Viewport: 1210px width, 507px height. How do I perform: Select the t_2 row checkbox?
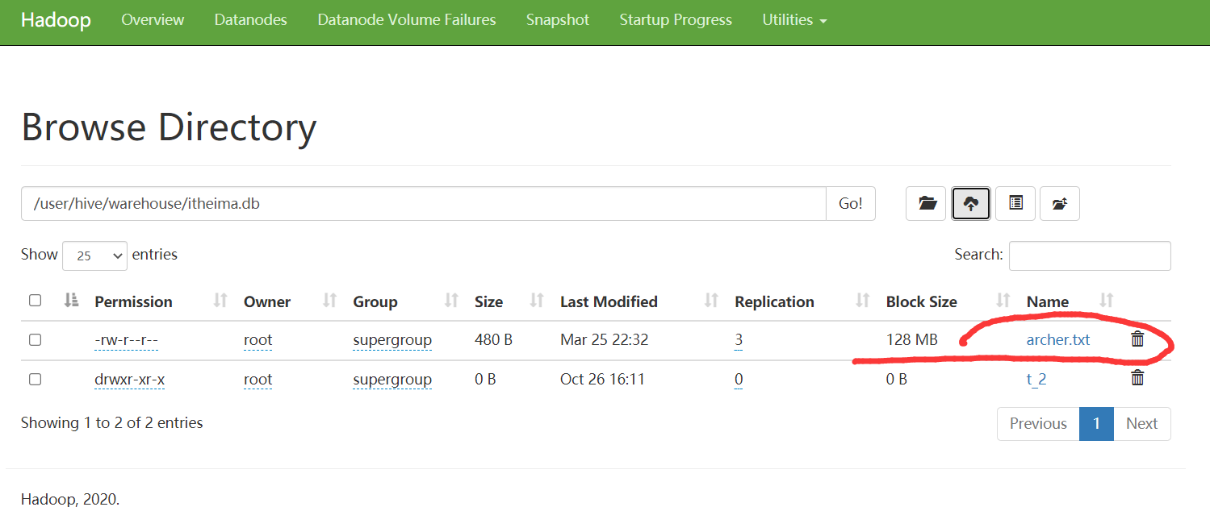click(x=35, y=379)
